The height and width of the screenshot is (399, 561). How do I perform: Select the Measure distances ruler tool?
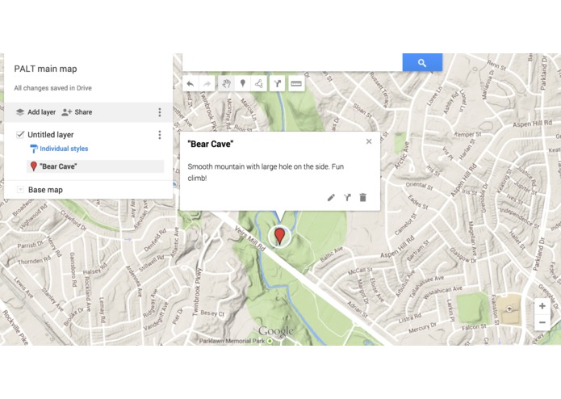pos(296,84)
